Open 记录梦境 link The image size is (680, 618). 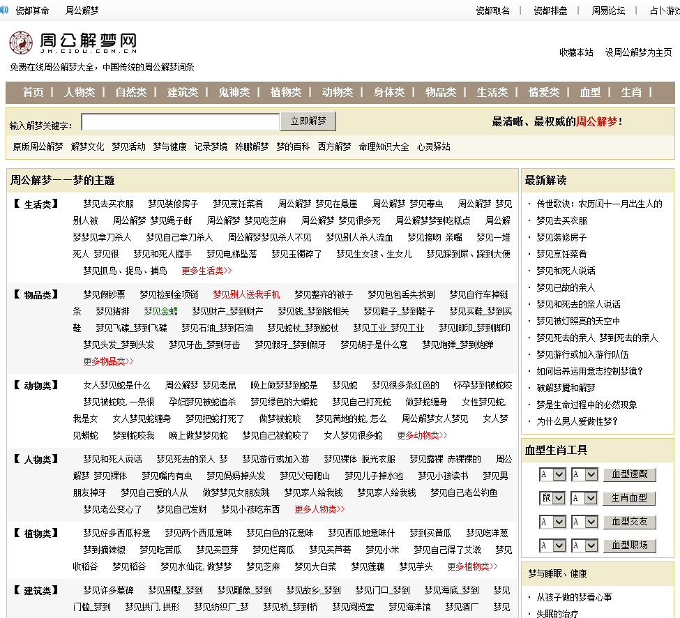click(211, 146)
